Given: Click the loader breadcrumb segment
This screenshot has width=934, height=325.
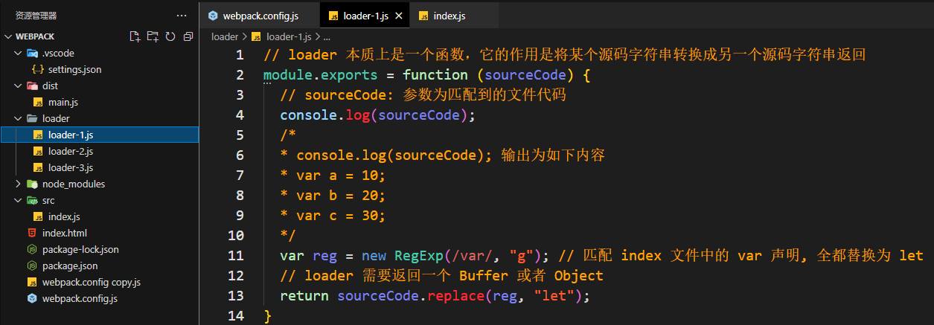Looking at the screenshot, I should coord(224,36).
